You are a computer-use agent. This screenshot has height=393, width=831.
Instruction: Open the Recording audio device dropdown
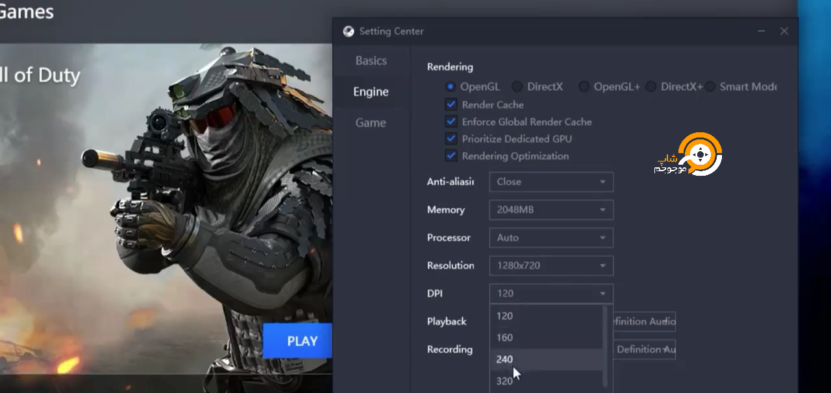coord(645,349)
